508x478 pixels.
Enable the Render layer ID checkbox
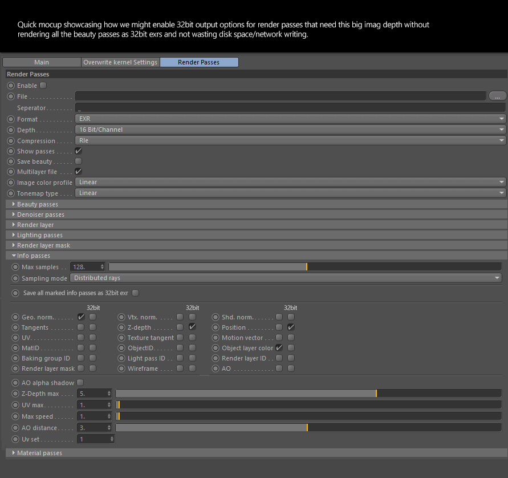279,358
